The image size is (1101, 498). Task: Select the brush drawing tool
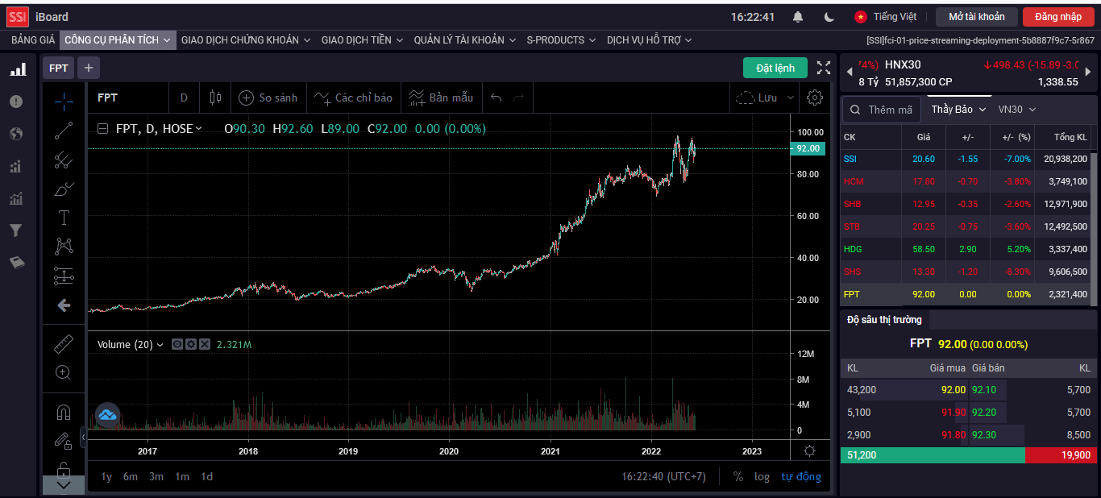pyautogui.click(x=64, y=189)
